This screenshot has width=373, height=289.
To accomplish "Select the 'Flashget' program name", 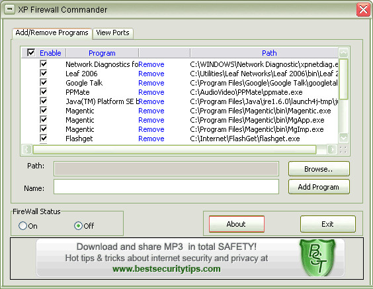I will click(79, 139).
